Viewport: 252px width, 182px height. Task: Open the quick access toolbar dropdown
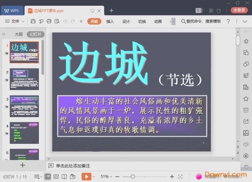pyautogui.click(x=81, y=21)
